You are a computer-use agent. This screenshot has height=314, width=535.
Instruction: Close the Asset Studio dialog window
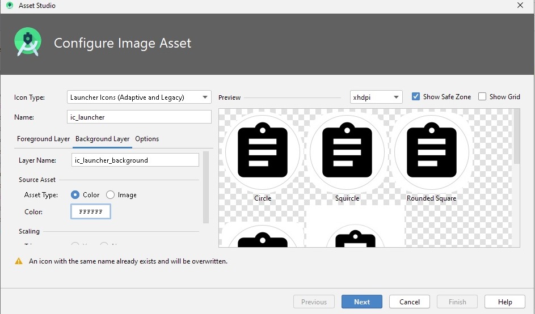[x=520, y=6]
